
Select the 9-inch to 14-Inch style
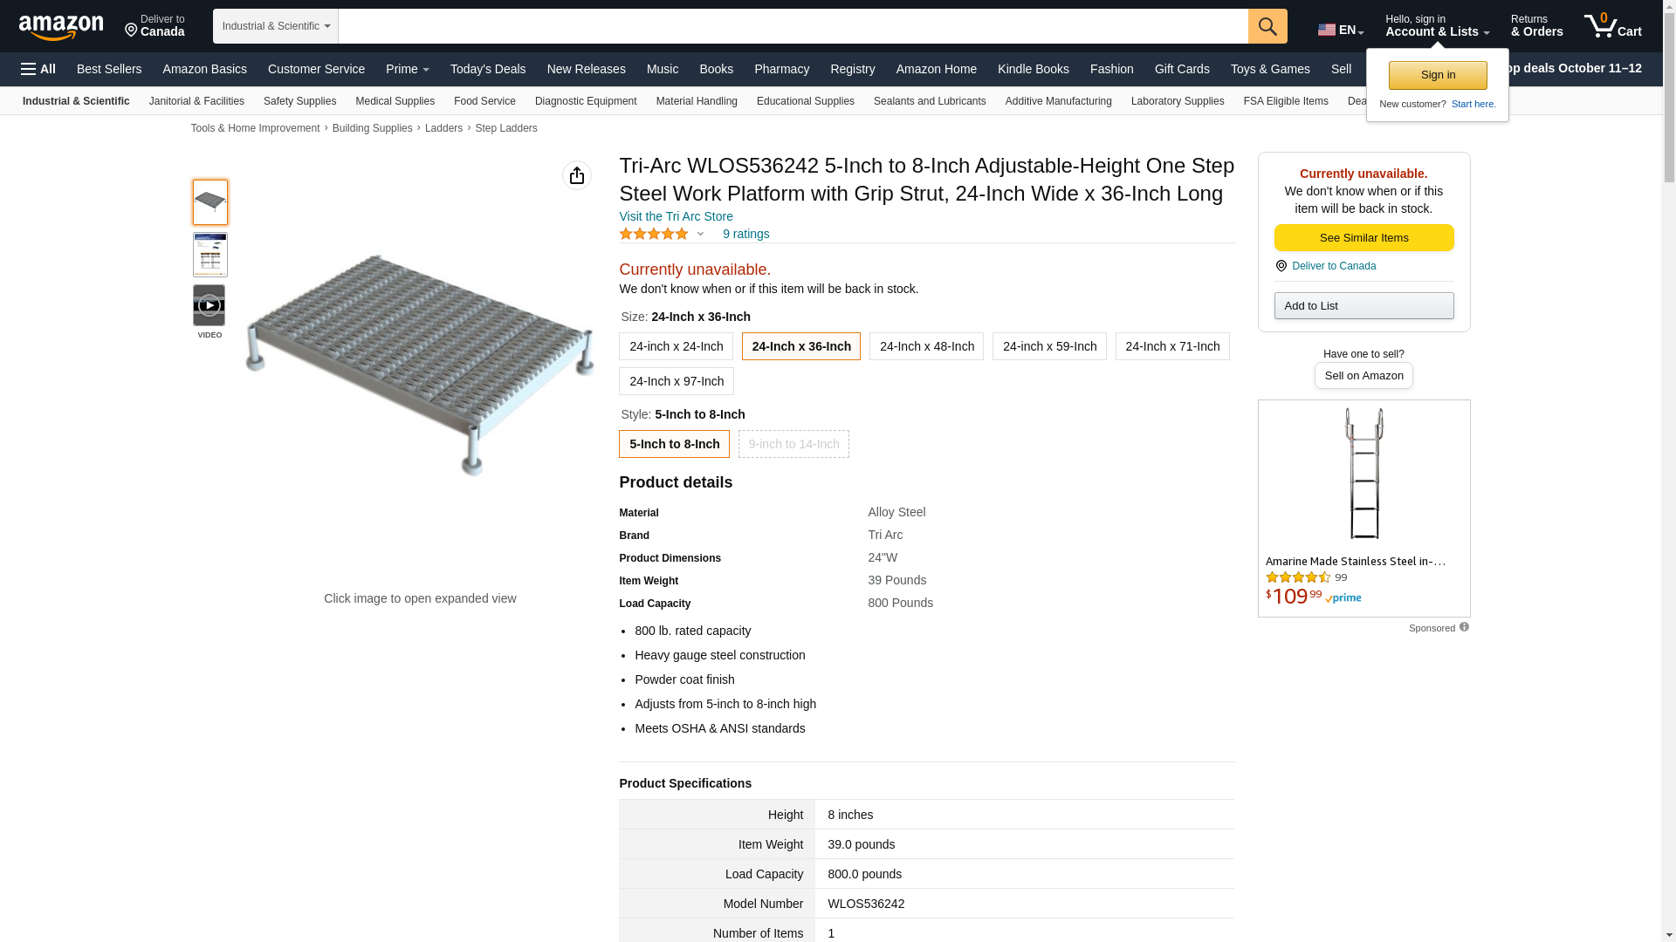click(793, 444)
